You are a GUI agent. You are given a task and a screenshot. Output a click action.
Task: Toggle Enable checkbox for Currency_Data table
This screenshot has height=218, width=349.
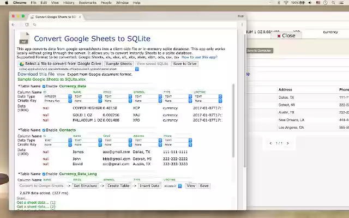click(x=44, y=86)
